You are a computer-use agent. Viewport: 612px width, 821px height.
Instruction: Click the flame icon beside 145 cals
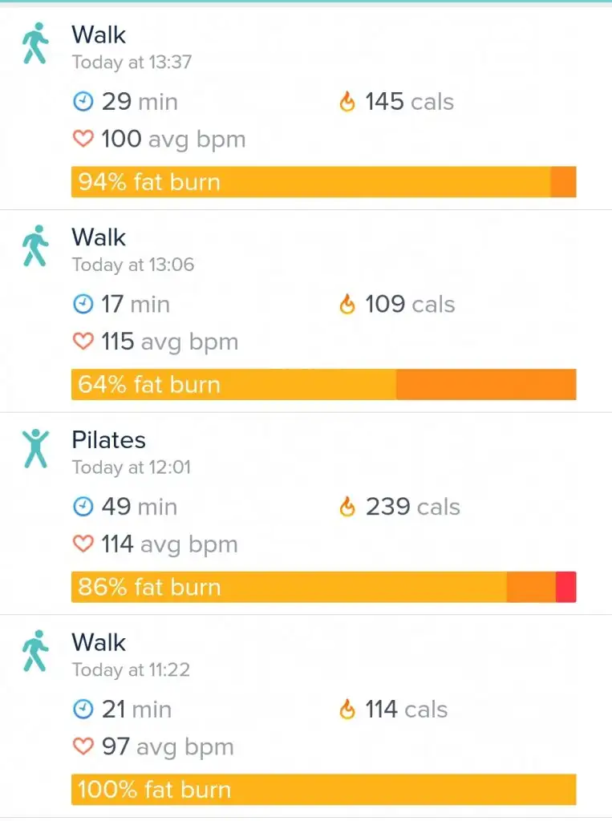[347, 102]
